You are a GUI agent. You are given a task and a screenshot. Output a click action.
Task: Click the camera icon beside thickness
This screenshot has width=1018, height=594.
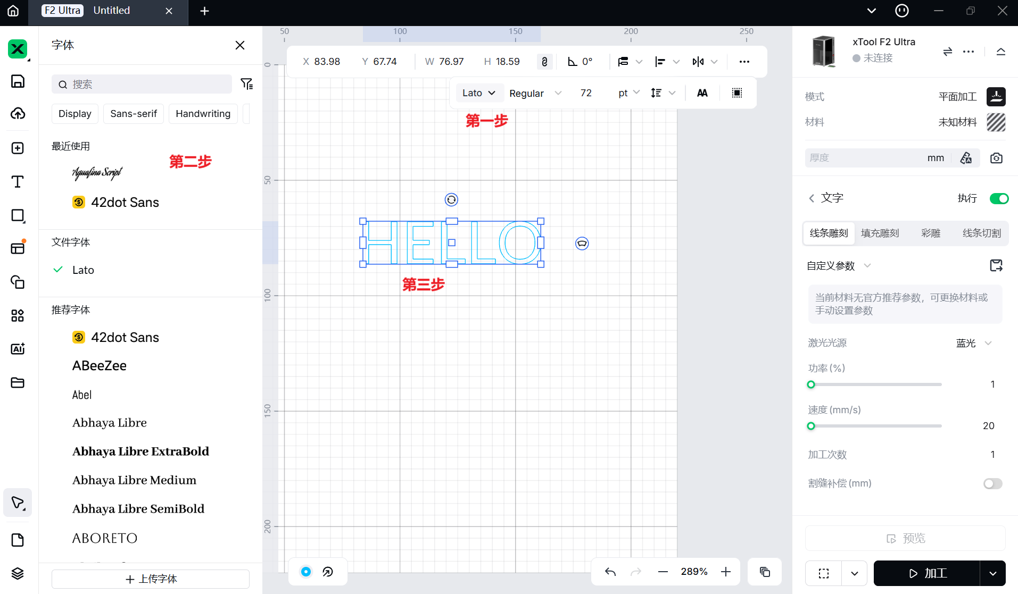996,158
